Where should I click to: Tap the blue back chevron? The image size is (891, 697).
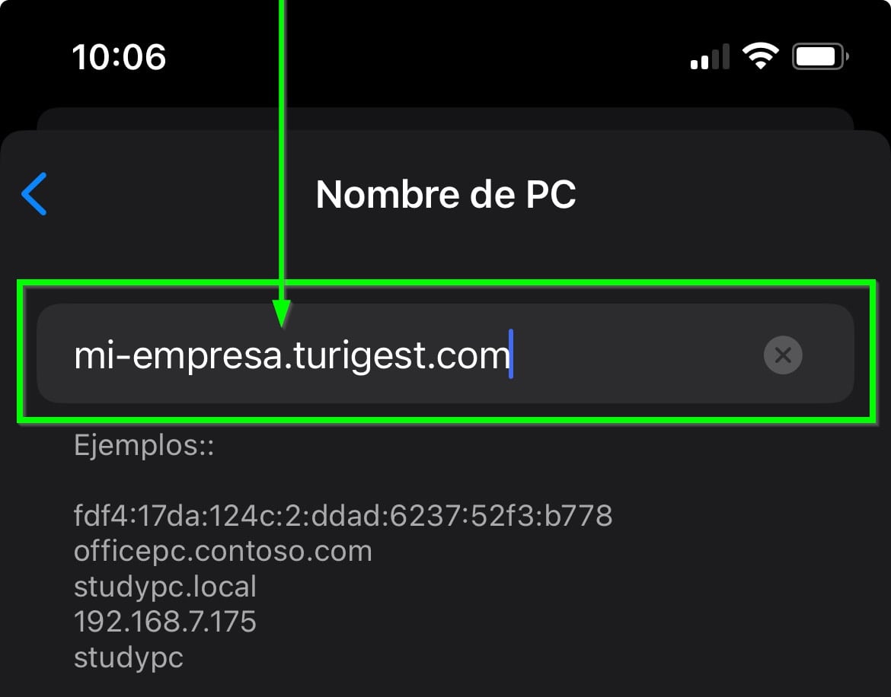coord(34,194)
